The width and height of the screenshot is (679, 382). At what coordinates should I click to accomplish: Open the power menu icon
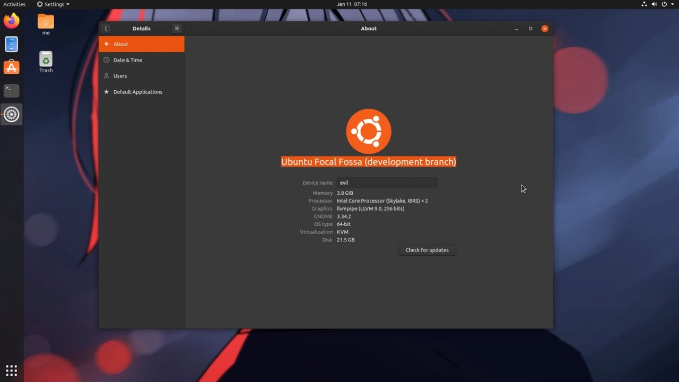(x=664, y=4)
